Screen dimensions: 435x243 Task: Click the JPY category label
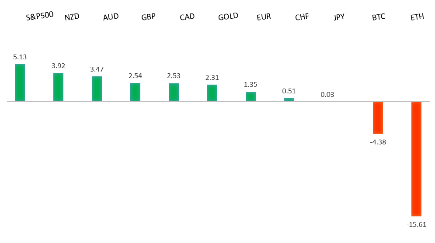(x=339, y=17)
